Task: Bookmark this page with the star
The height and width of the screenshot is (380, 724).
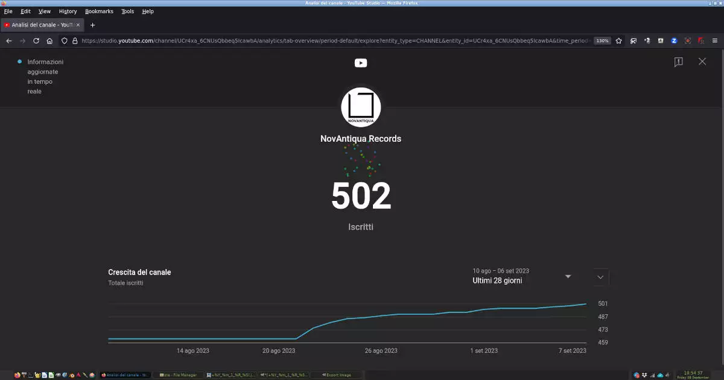Action: [618, 41]
